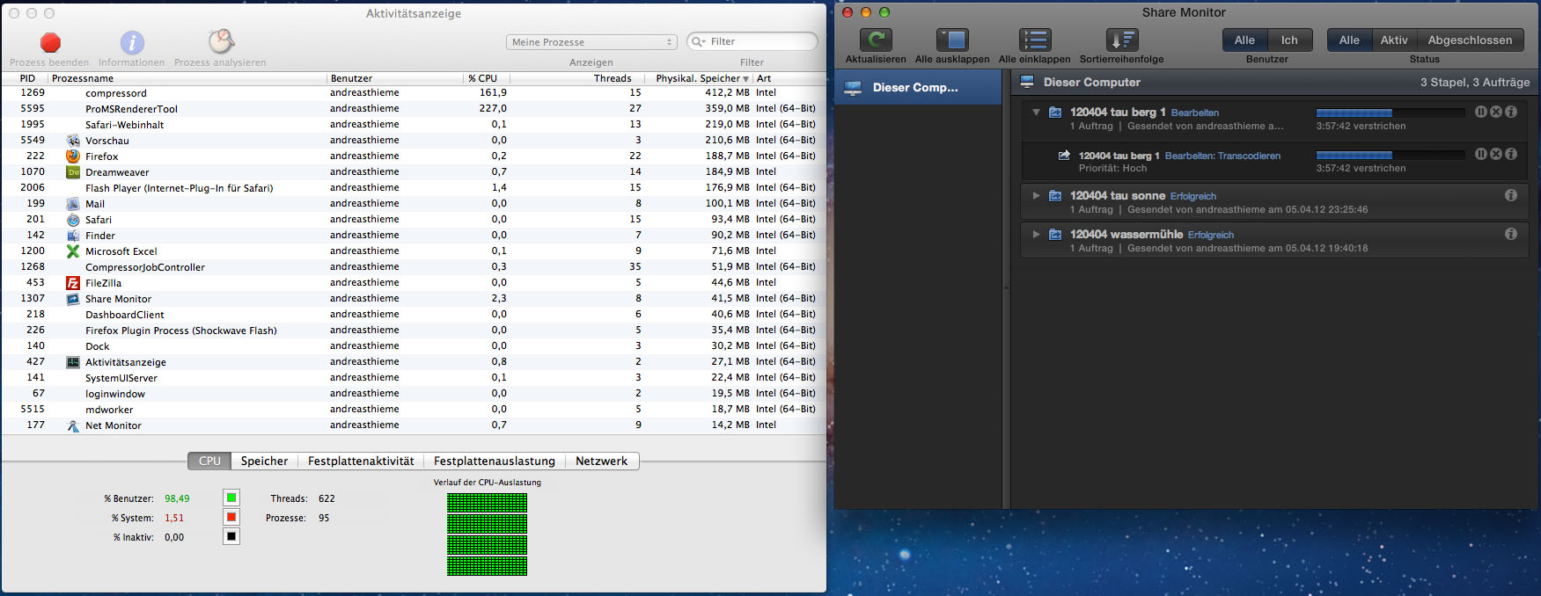Image resolution: width=1541 pixels, height=596 pixels.
Task: Show info for 120404 tau berg 1 Bearbeiten batch
Action: click(1511, 112)
